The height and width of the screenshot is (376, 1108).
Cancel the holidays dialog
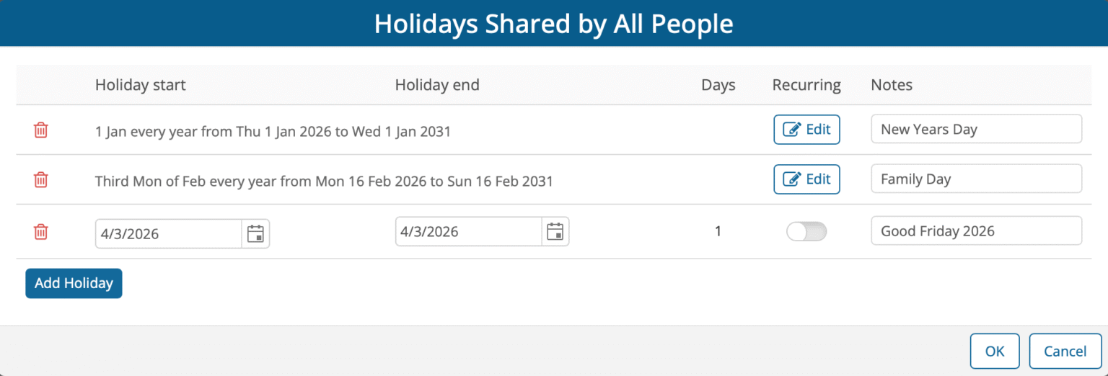coord(1065,352)
